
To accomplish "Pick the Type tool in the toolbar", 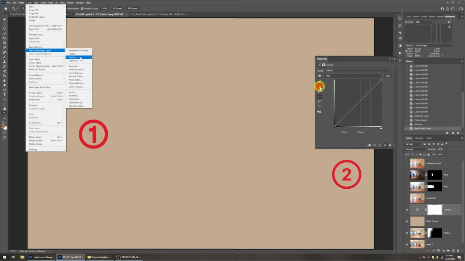I will (5, 95).
